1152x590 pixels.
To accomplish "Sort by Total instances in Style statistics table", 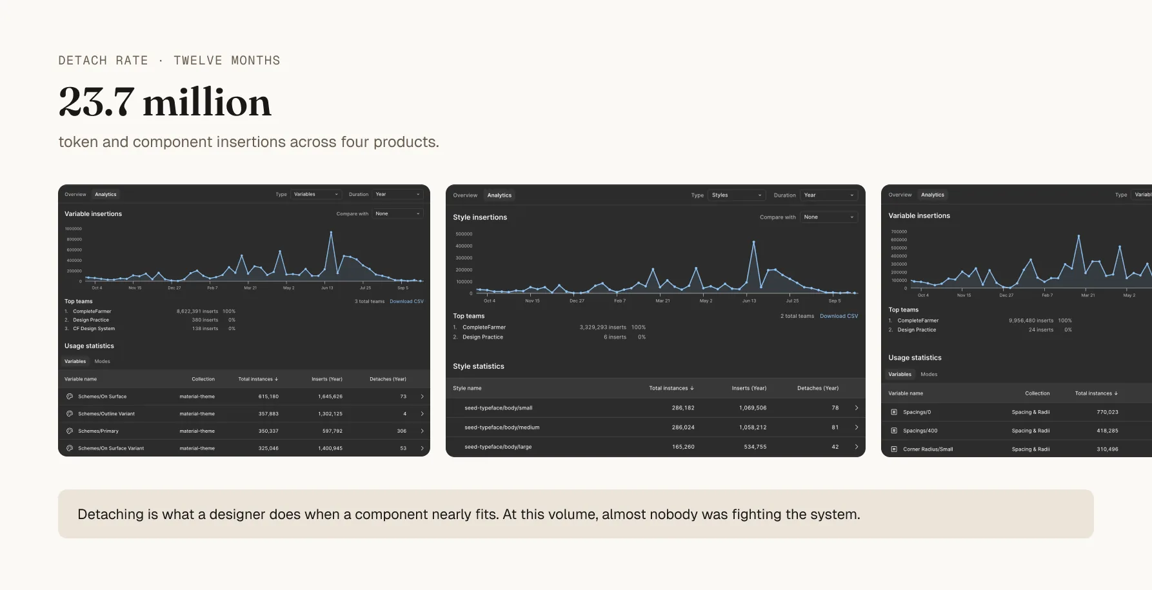I will pyautogui.click(x=671, y=388).
